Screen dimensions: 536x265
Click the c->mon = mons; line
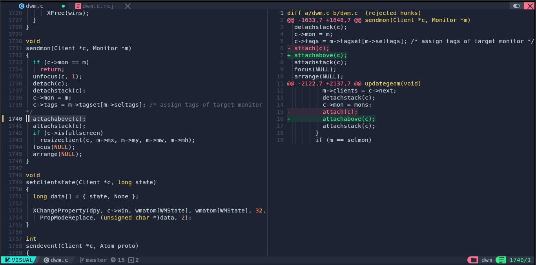(x=347, y=105)
